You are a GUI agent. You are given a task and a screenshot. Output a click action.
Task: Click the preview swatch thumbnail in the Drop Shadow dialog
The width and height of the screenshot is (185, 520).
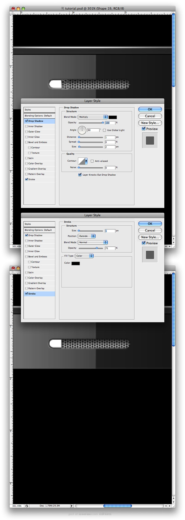(150, 140)
